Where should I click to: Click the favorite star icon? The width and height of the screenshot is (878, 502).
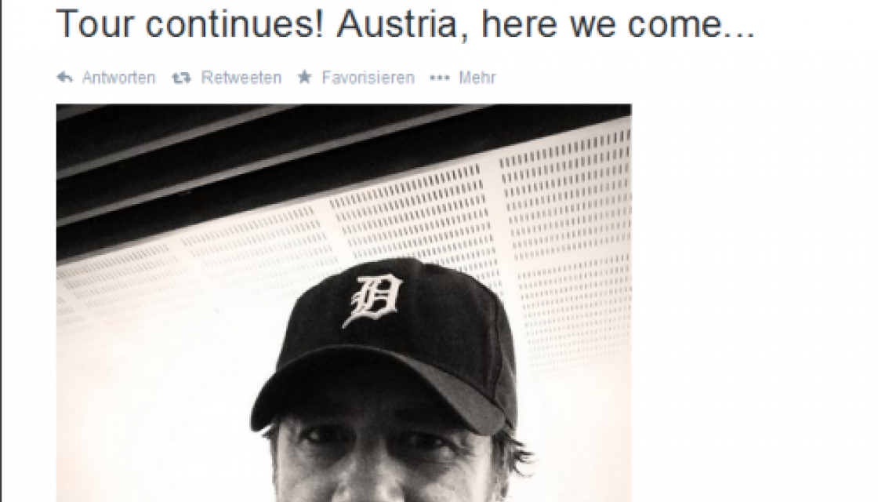click(x=304, y=77)
